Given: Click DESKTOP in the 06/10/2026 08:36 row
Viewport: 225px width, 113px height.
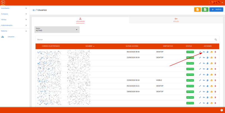Looking at the screenshot, I should pos(160,52).
